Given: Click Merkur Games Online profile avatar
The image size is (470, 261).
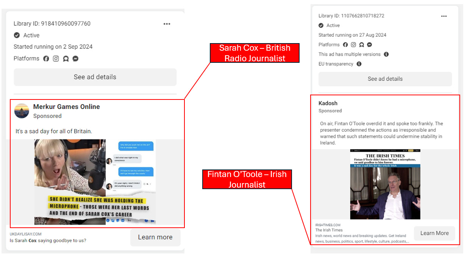Looking at the screenshot, I should pos(22,111).
